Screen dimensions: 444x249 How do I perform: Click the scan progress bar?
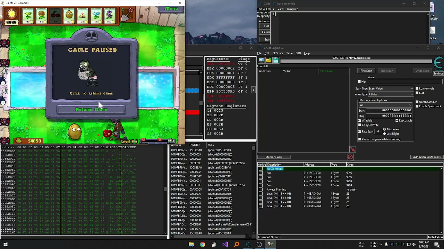(356, 62)
